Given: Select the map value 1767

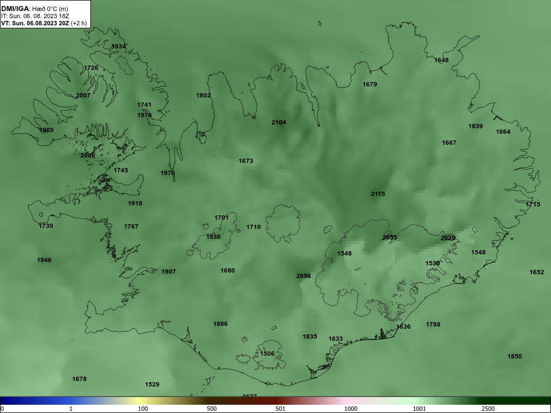Looking at the screenshot, I should [x=131, y=226].
